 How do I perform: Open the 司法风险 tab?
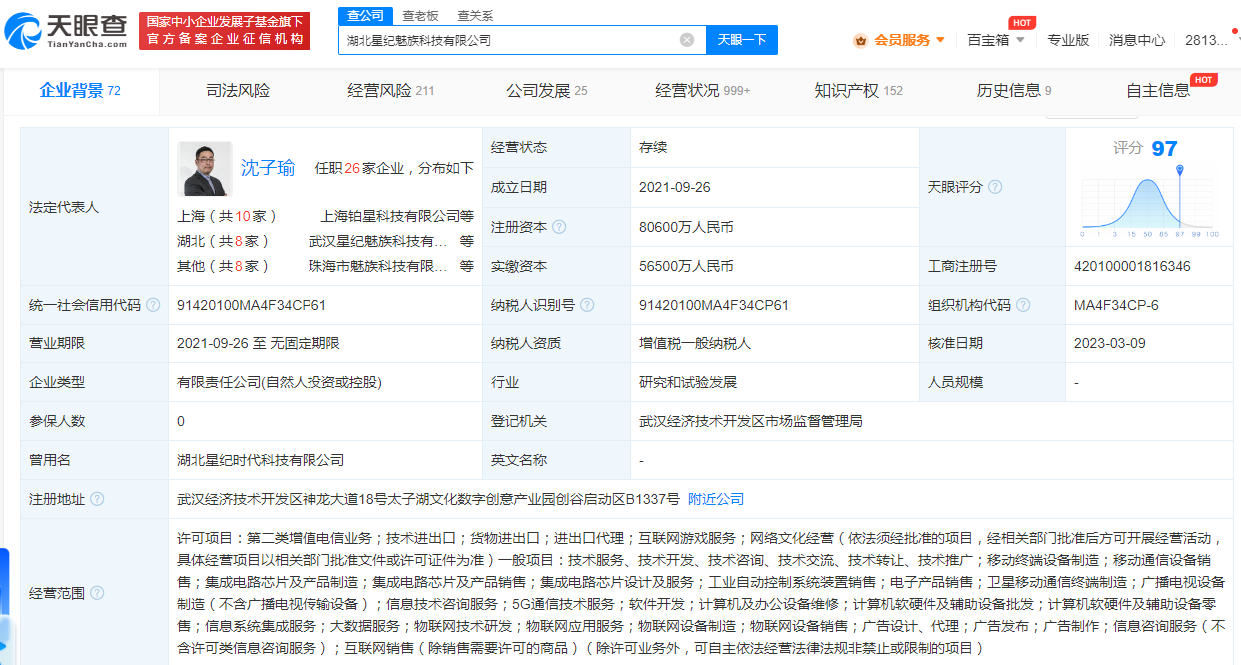(238, 91)
